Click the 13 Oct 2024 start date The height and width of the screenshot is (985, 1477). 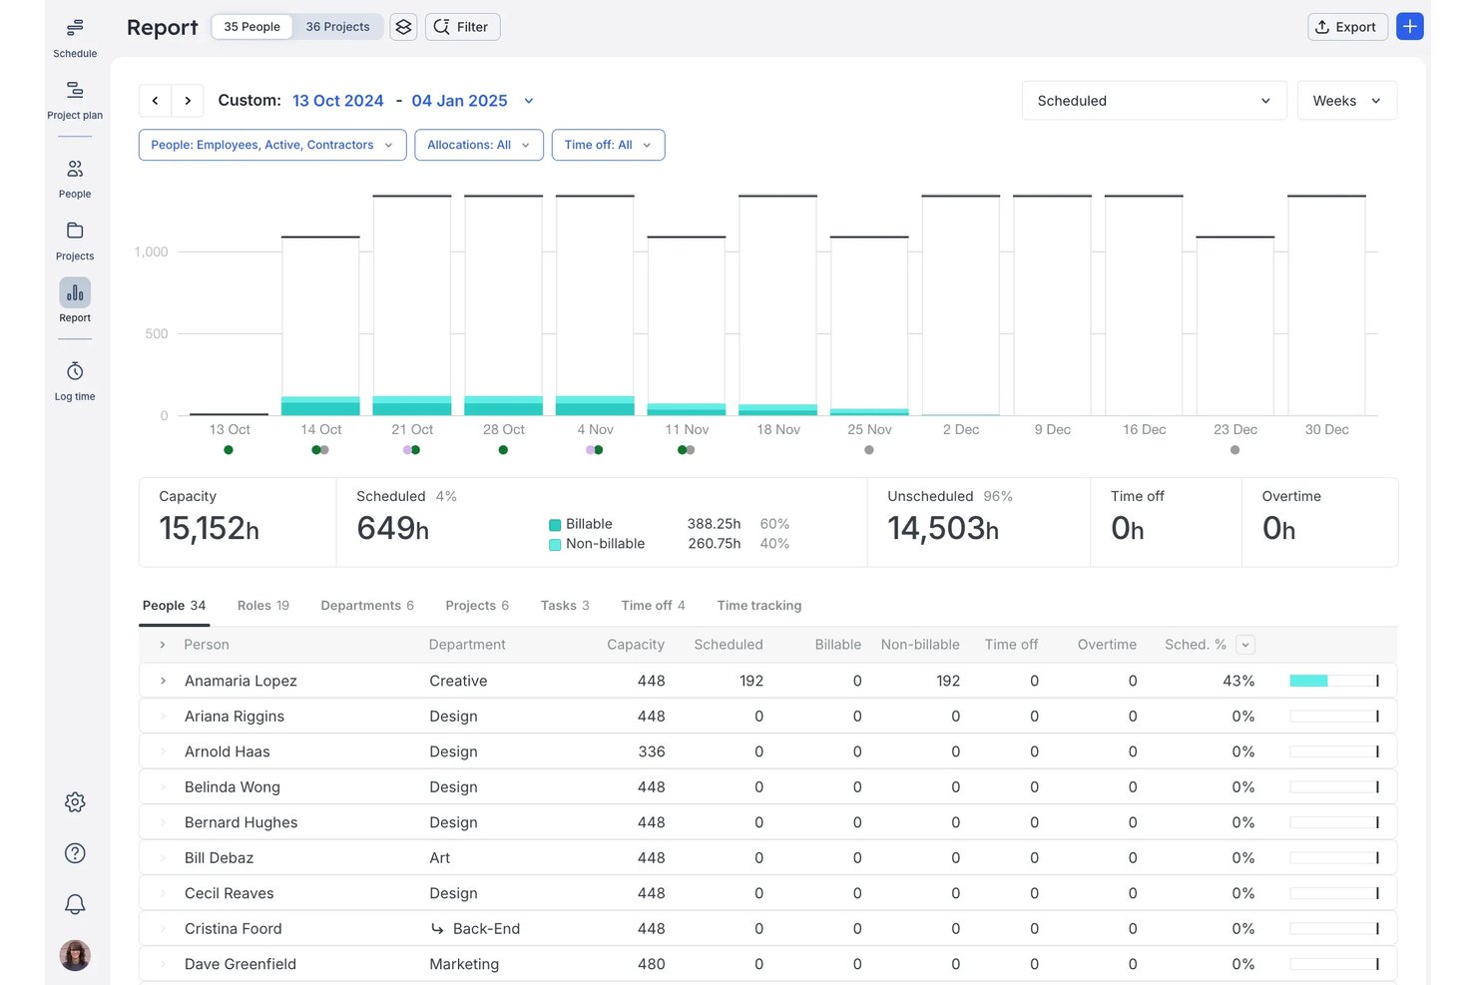coord(338,101)
